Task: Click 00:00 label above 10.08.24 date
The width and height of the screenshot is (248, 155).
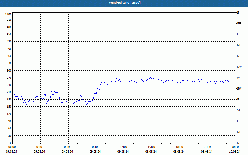Action: [236, 147]
